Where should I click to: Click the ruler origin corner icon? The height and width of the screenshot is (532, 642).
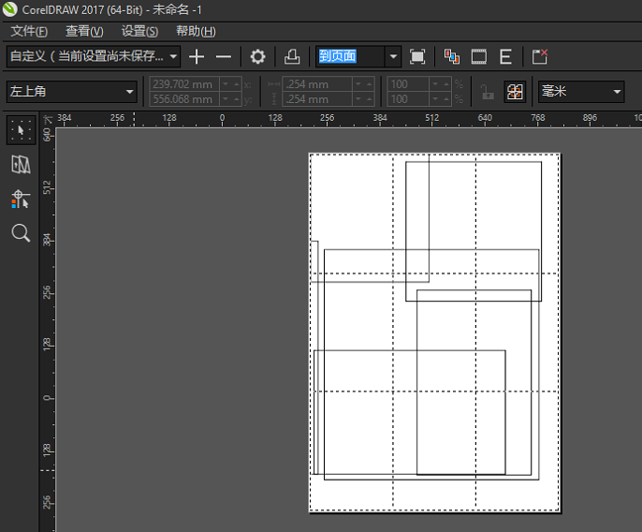(48, 119)
